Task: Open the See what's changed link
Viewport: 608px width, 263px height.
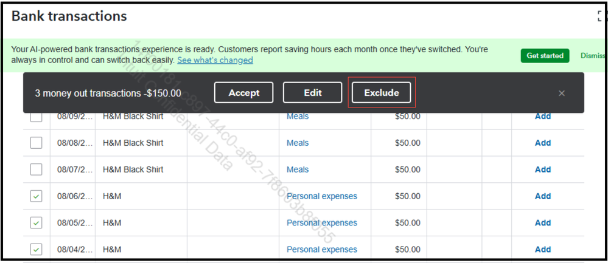Action: click(215, 60)
